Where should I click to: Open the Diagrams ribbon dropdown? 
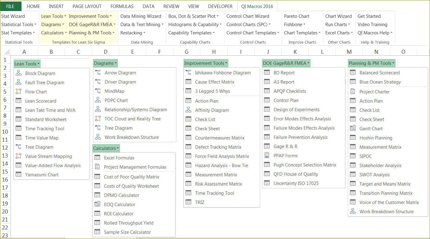(x=53, y=24)
